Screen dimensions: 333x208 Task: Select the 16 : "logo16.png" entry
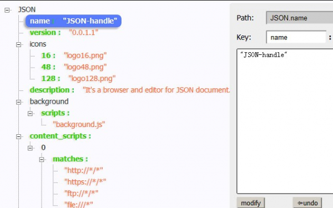point(74,55)
